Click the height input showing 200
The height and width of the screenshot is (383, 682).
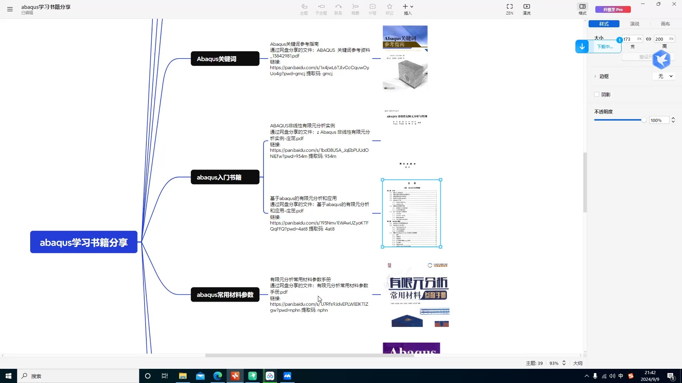click(664, 39)
